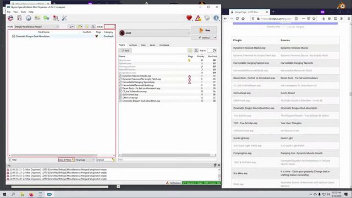Click the red heart endorse icon
Image resolution: width=352 pixels, height=198 pixels.
189,18
